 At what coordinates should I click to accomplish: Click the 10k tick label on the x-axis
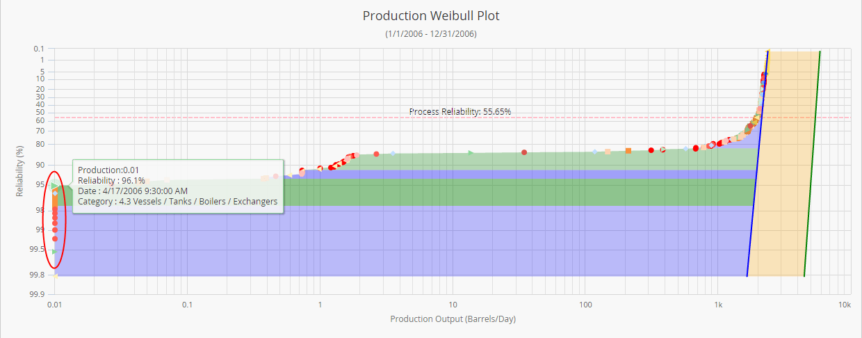click(844, 305)
